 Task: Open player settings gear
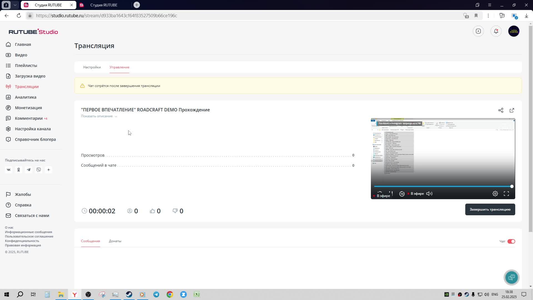coord(495,194)
